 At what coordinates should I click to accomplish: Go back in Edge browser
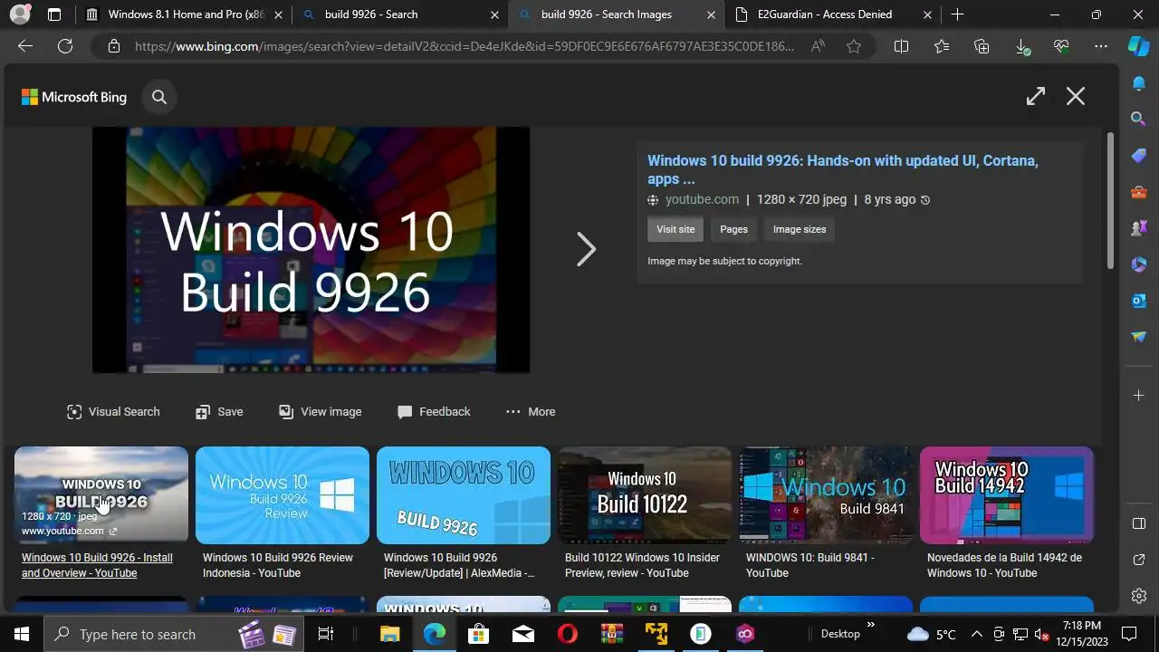tap(25, 46)
